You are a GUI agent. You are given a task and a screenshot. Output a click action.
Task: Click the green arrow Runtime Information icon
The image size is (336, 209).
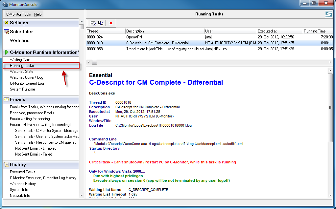point(7,52)
